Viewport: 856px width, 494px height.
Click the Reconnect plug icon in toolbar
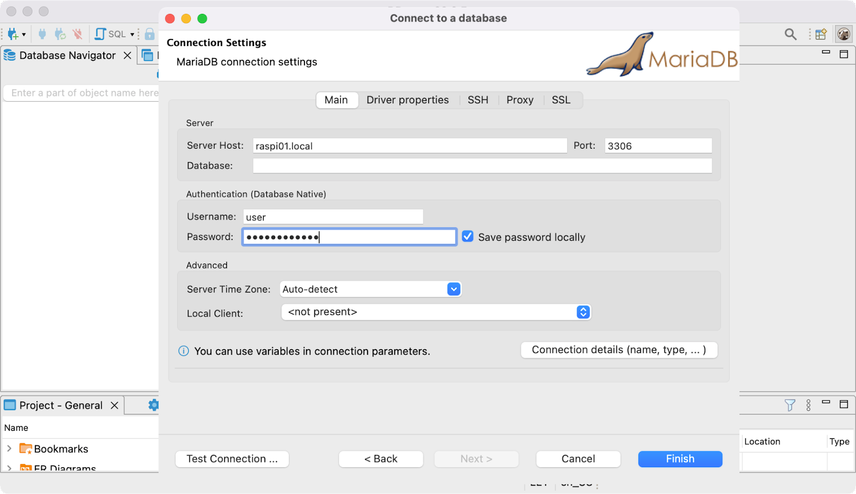(x=60, y=34)
